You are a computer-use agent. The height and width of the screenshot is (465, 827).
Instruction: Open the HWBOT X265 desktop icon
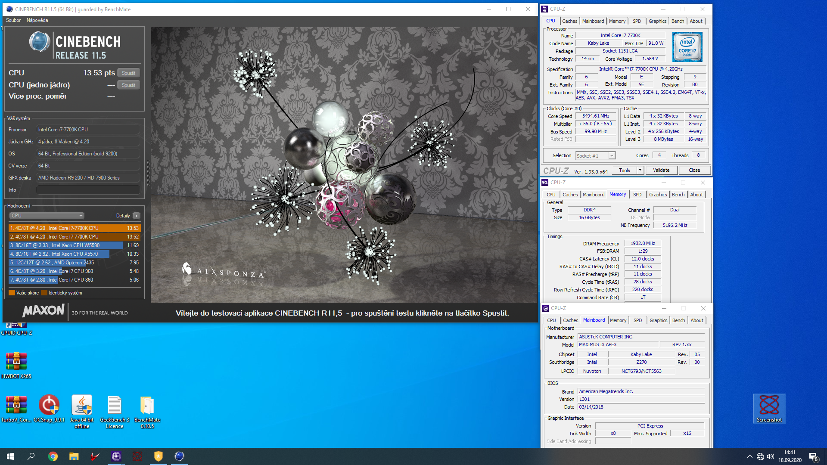[x=16, y=365]
